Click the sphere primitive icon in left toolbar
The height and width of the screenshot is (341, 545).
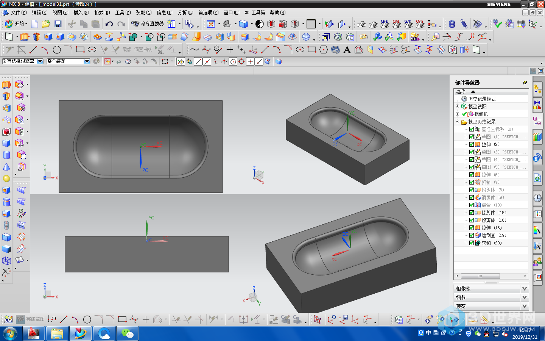coord(6,178)
